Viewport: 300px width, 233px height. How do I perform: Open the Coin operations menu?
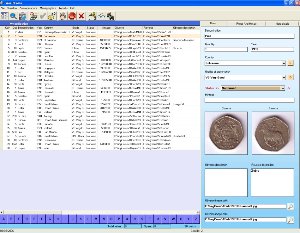(29, 9)
